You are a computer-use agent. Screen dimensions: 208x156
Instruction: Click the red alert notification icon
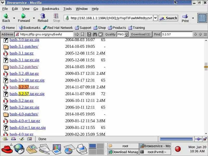[178, 149]
